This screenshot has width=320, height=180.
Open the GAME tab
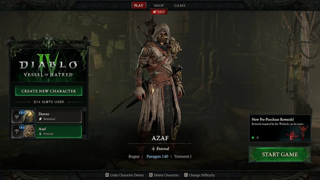coord(180,6)
